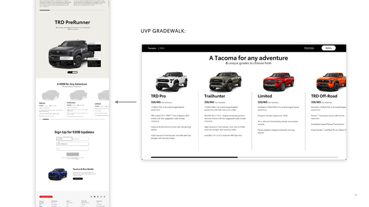Focus the last name field in signup form
The image size is (369, 207).
pos(81,139)
